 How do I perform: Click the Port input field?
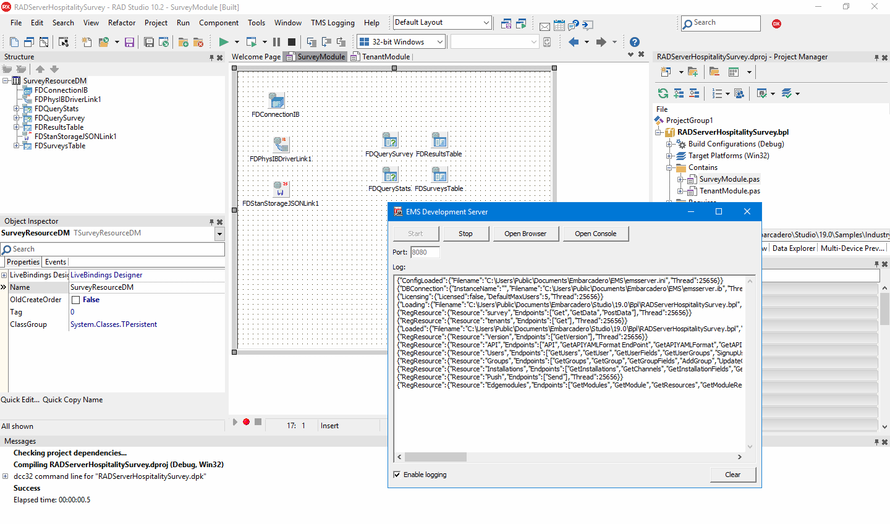point(425,252)
